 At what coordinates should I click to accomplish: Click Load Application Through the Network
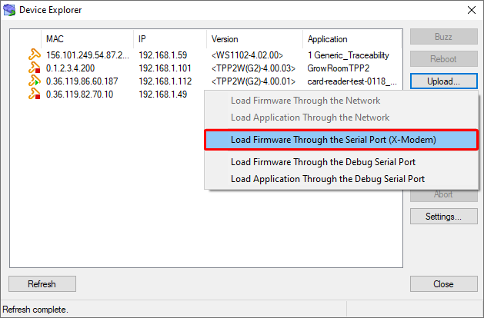(x=309, y=118)
